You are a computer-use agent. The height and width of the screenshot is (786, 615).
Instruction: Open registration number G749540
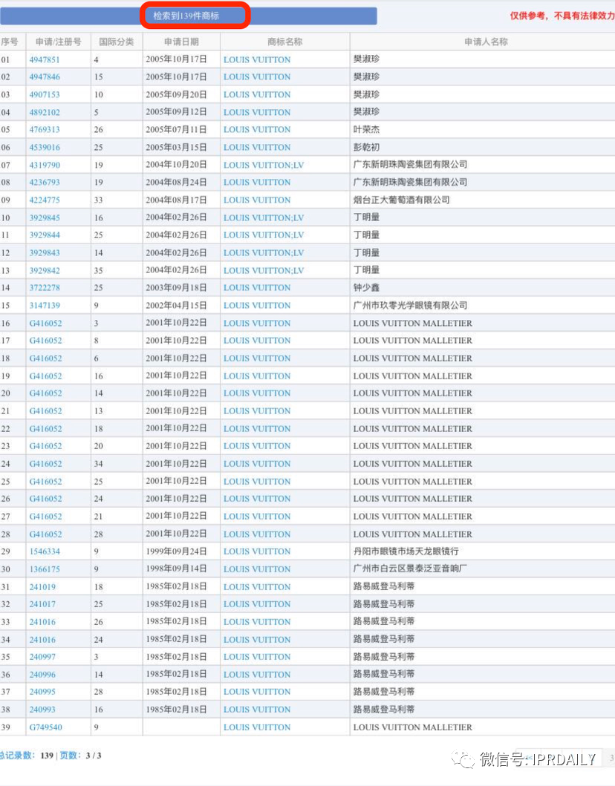45,727
